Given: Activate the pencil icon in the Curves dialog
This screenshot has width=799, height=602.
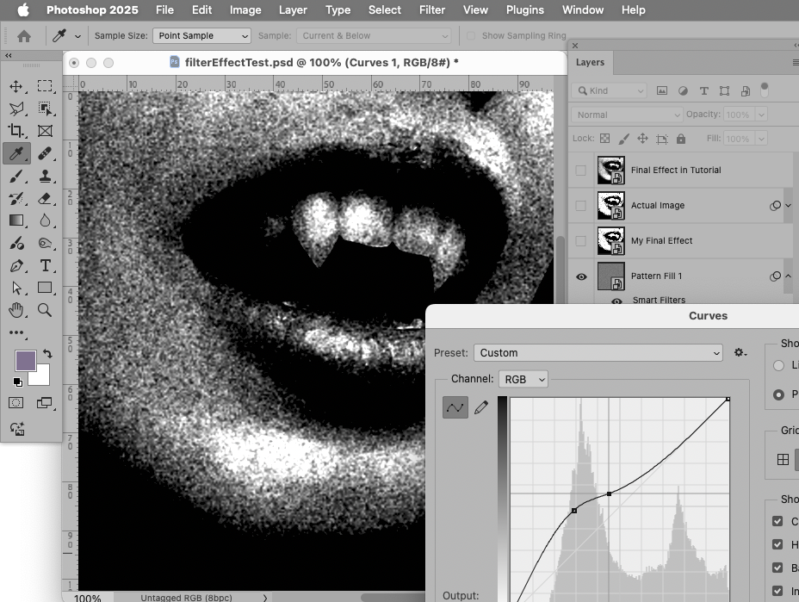Looking at the screenshot, I should point(480,407).
